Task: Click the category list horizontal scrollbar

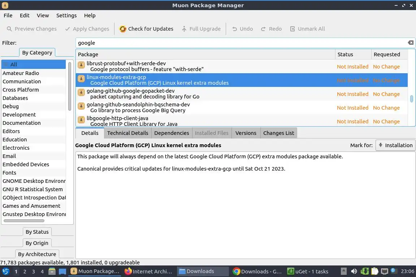Action: pos(24,220)
